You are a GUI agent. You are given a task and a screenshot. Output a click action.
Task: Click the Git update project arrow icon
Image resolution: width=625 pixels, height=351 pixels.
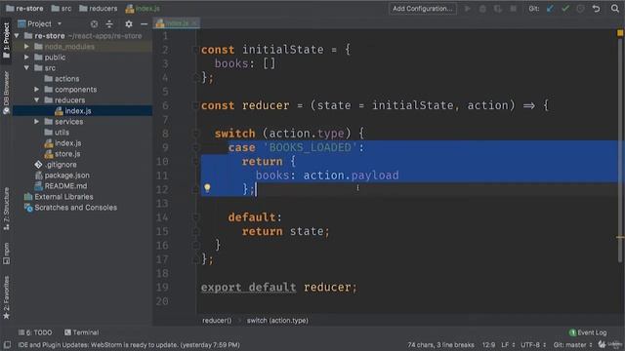550,9
